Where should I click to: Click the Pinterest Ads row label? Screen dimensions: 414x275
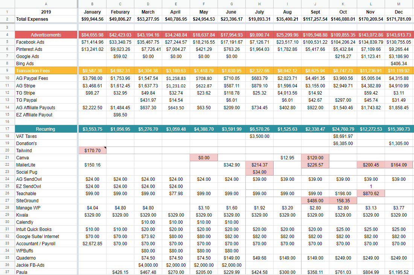click(x=46, y=49)
